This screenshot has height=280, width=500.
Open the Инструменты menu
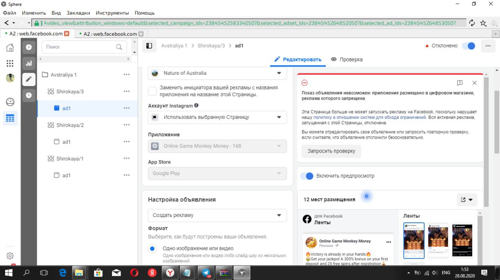coord(112,13)
